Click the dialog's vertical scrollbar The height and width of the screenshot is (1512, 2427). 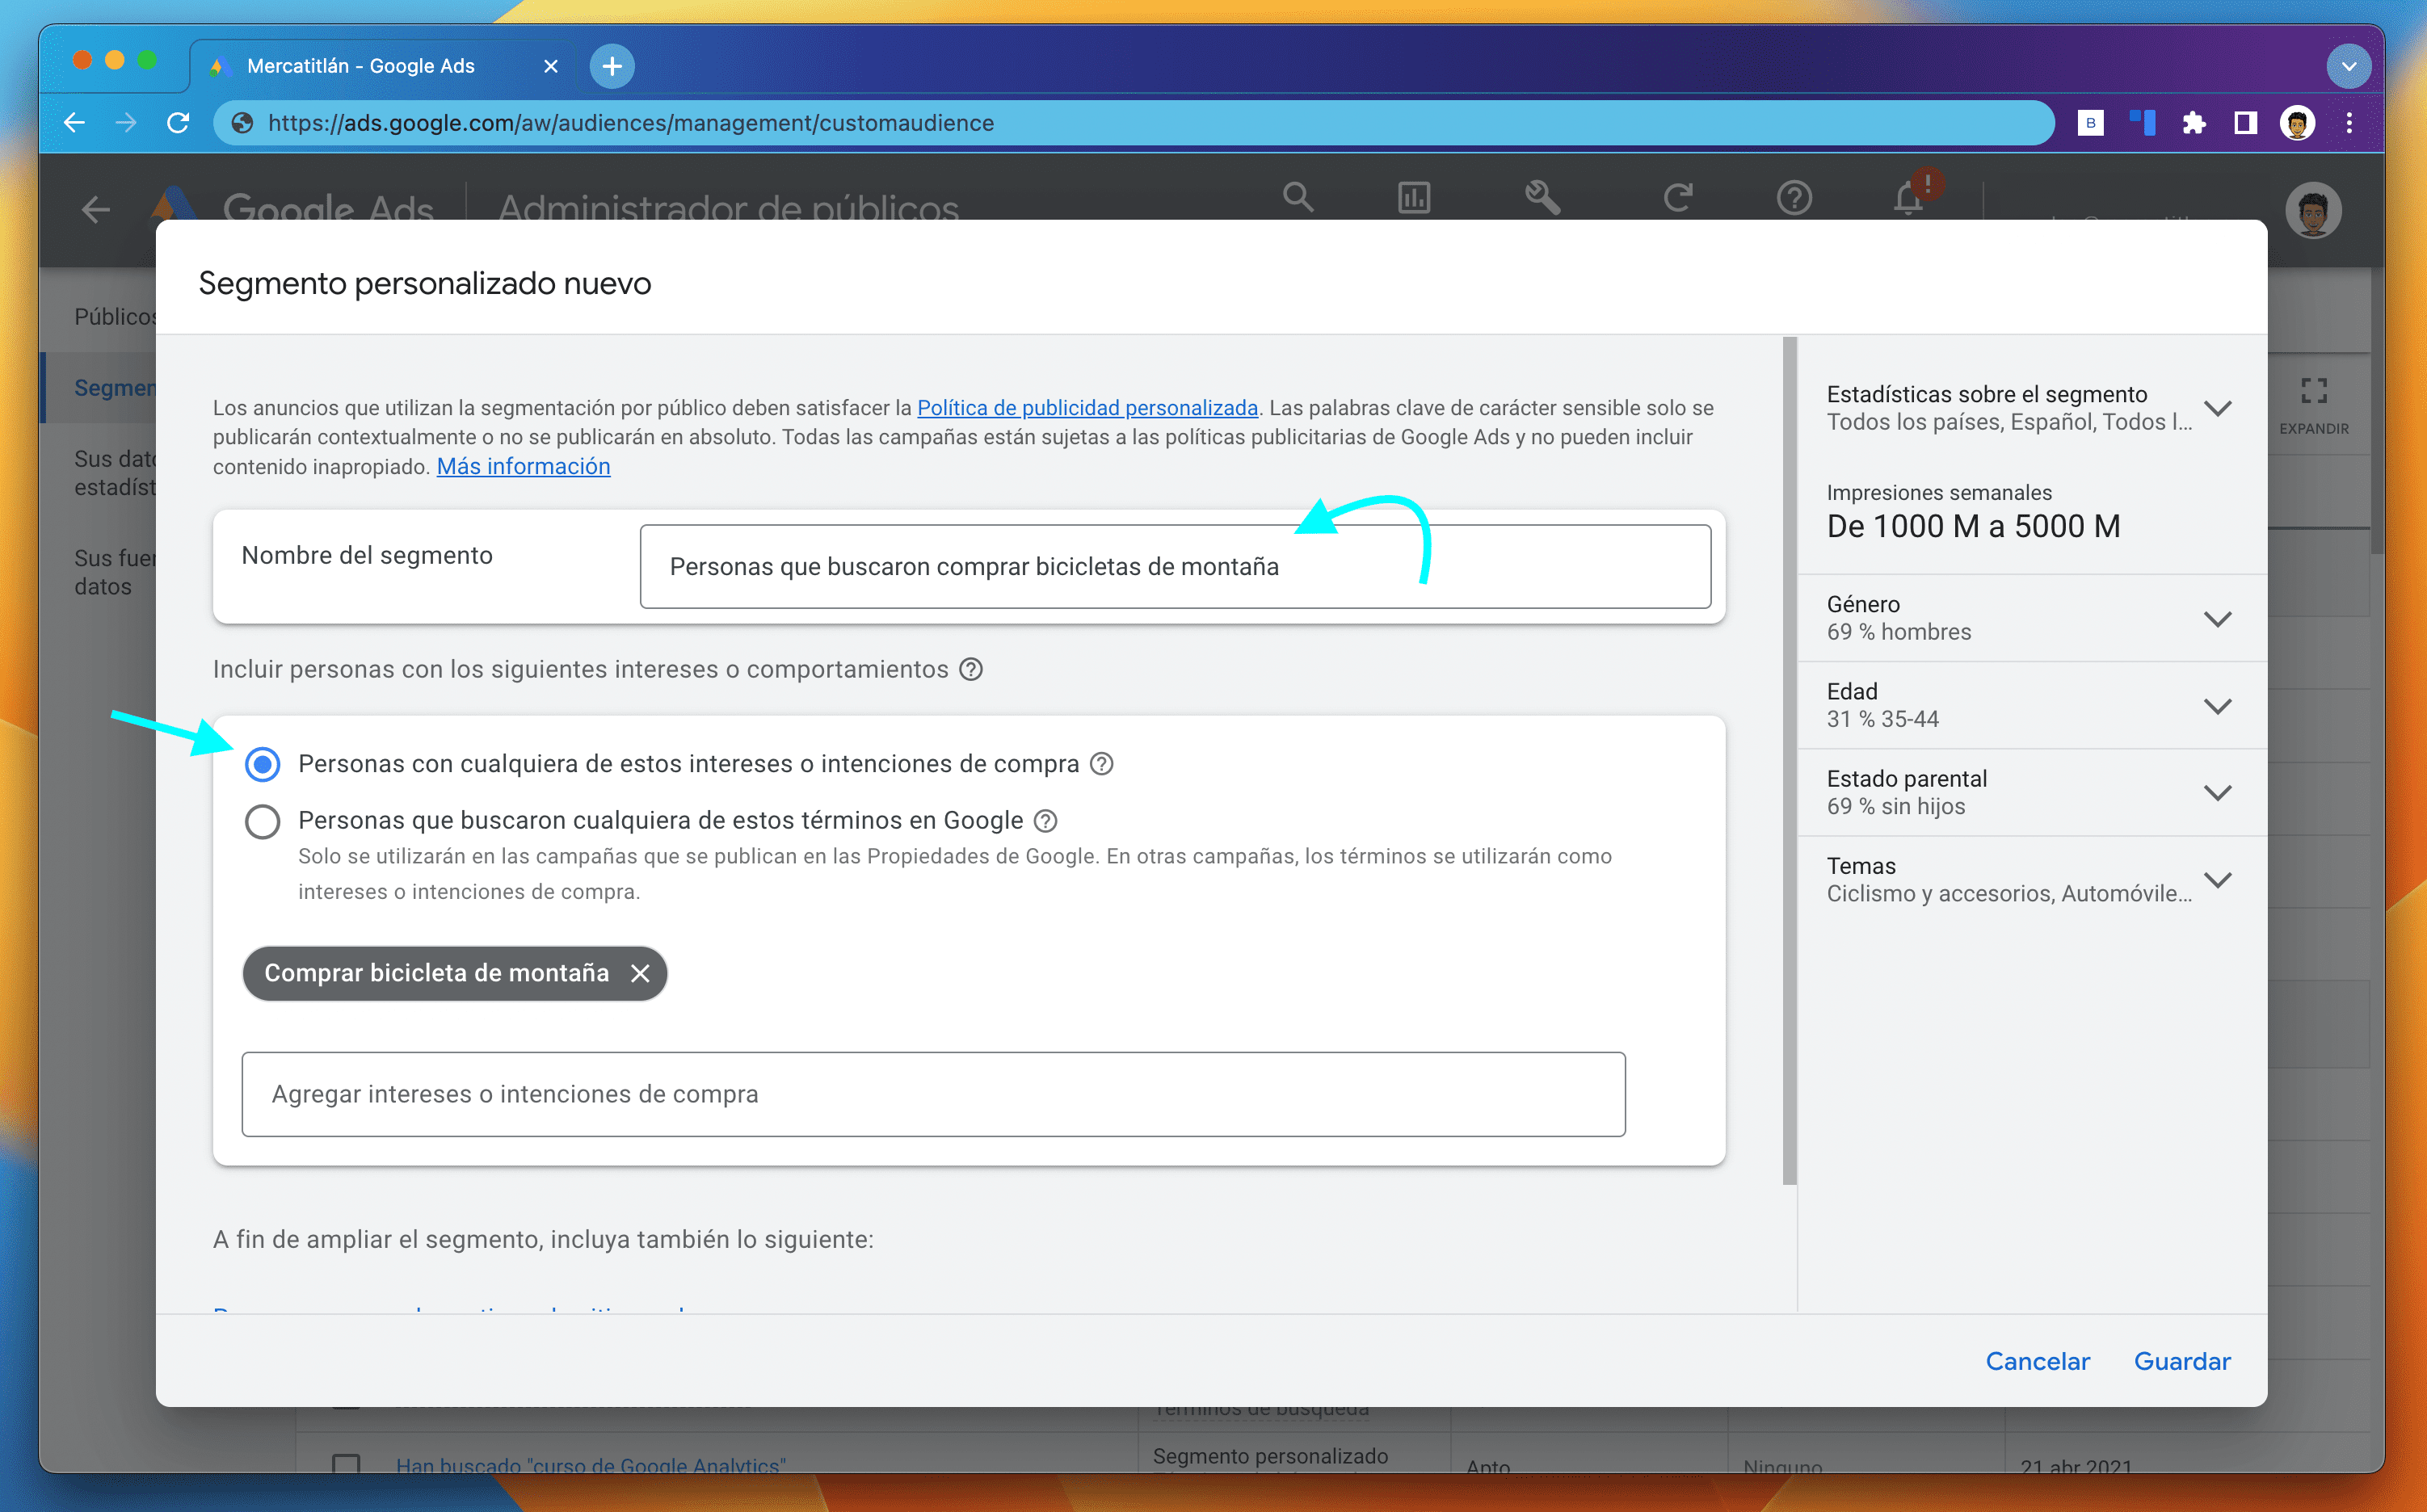1789,761
